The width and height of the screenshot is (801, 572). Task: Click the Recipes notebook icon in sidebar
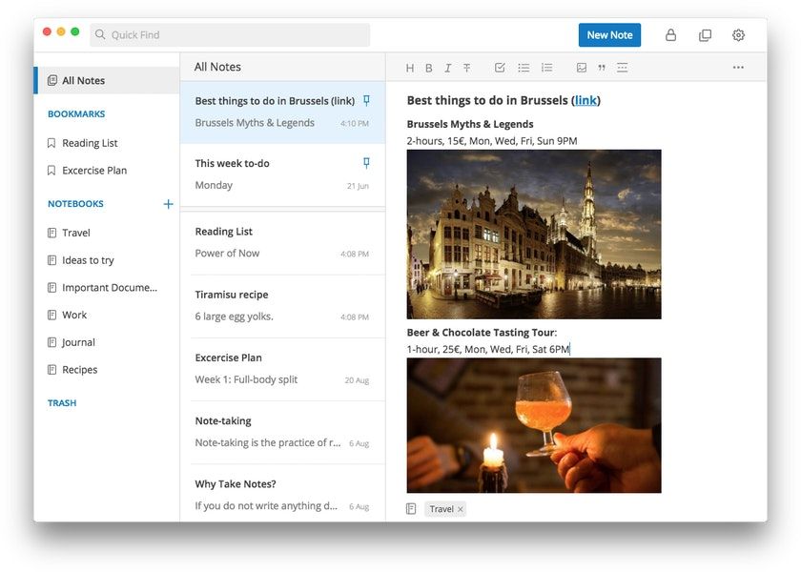click(x=51, y=370)
